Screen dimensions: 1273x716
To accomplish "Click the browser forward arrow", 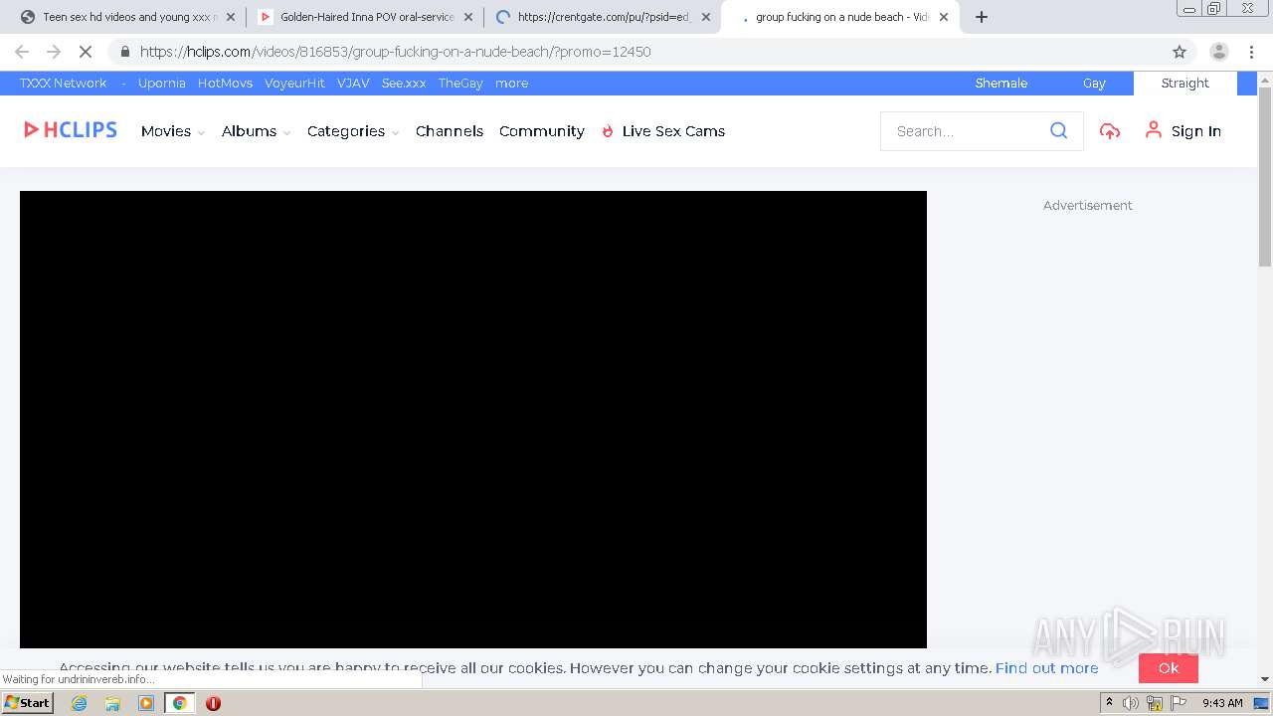I will [54, 52].
